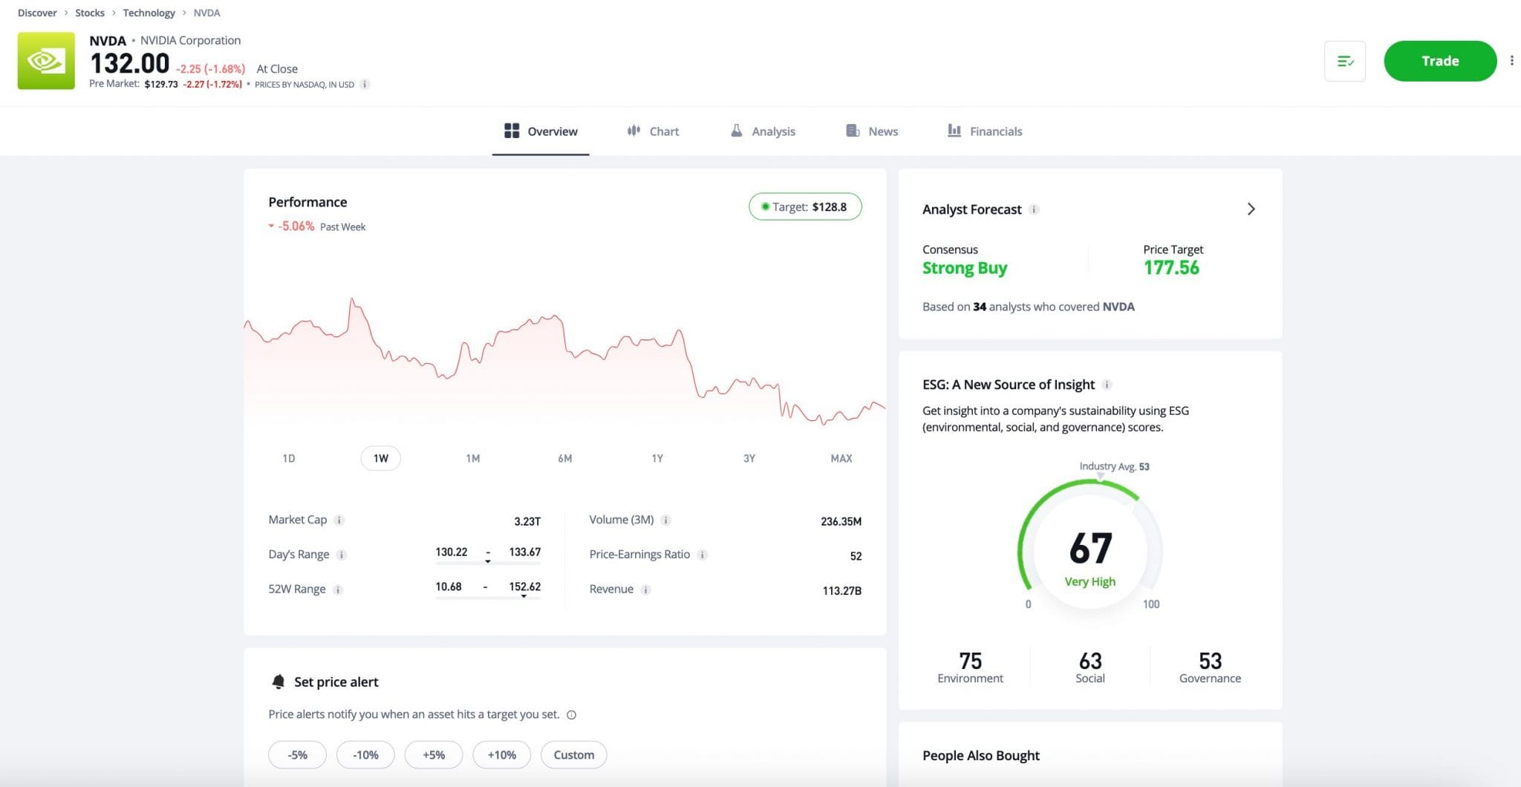This screenshot has width=1521, height=787.
Task: Set a +5% price alert
Action: 434,754
